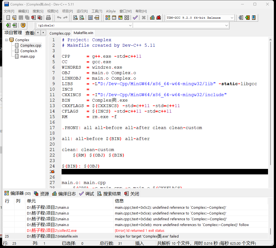Viewport: 276px width, 248px height.
Task: Click the ld returned 1 exit status error
Action: (140, 230)
